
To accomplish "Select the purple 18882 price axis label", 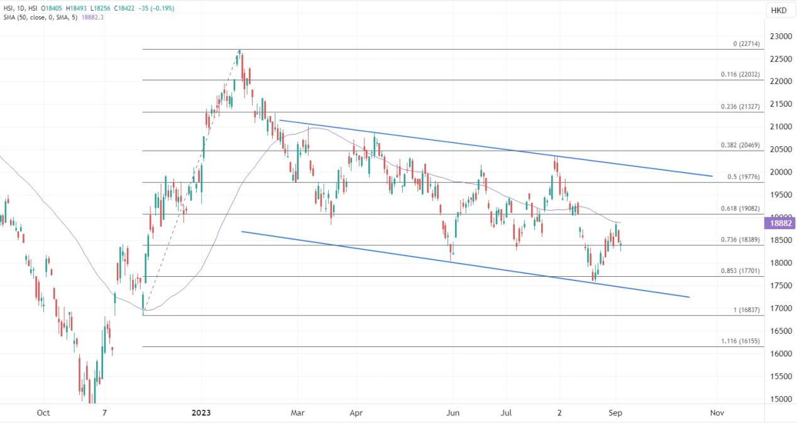I will pyautogui.click(x=779, y=223).
